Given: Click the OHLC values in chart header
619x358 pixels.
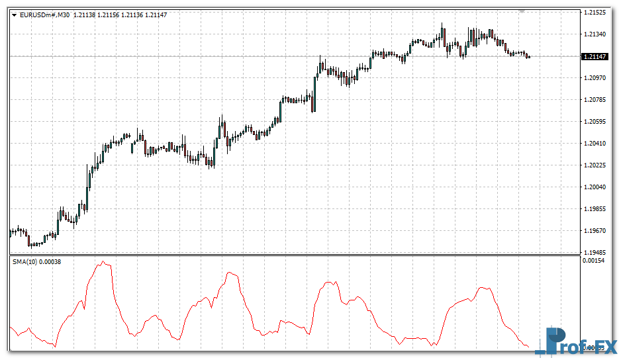Looking at the screenshot, I should [120, 15].
